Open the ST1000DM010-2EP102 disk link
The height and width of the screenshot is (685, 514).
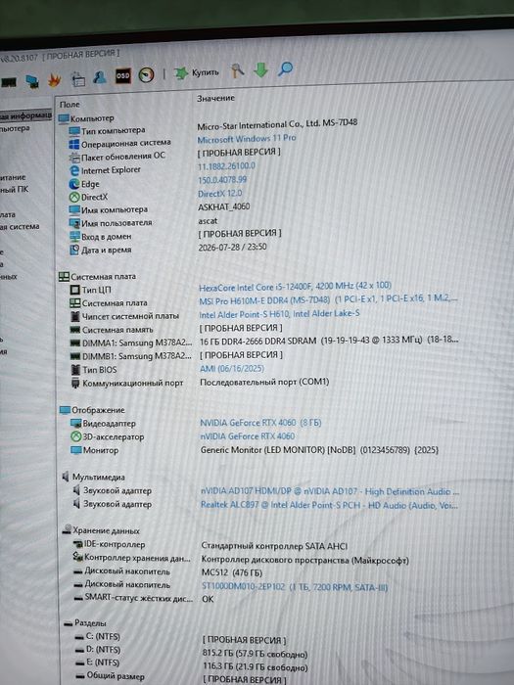pyautogui.click(x=295, y=587)
